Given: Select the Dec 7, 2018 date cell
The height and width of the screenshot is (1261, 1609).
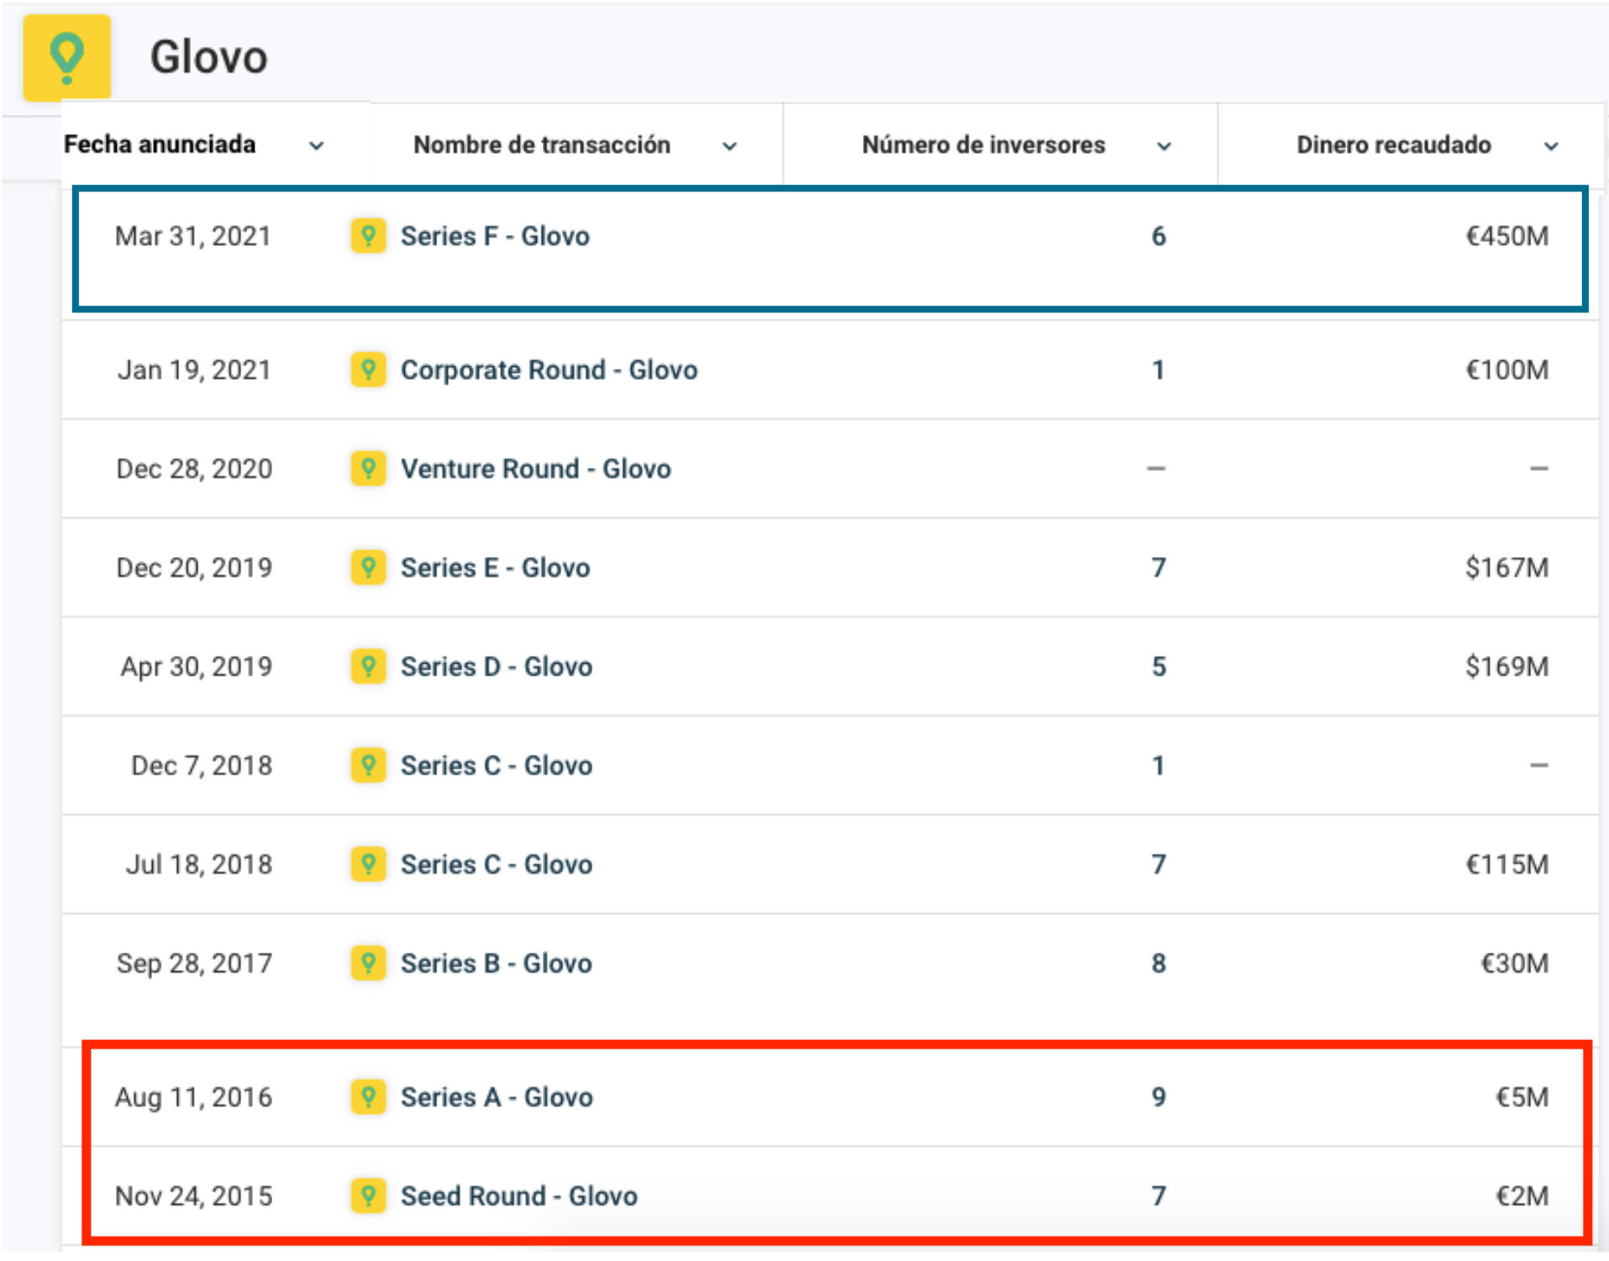Looking at the screenshot, I should point(202,765).
